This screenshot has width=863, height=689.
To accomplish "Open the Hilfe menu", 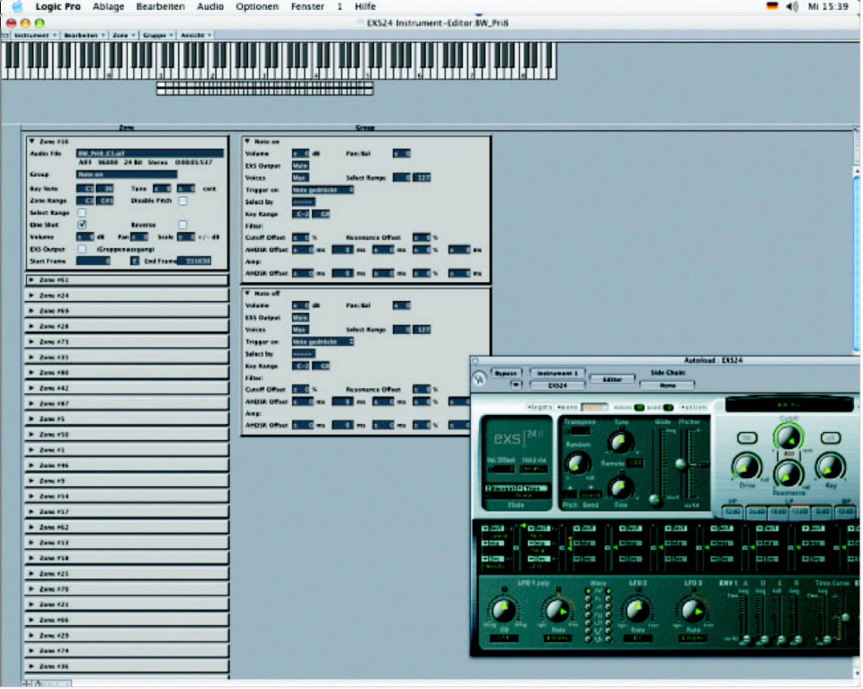I will pyautogui.click(x=366, y=6).
